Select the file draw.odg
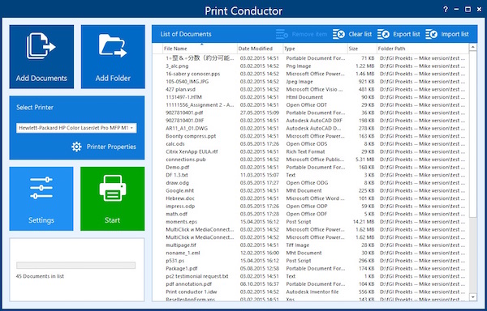The height and width of the screenshot is (311, 487). tap(177, 183)
